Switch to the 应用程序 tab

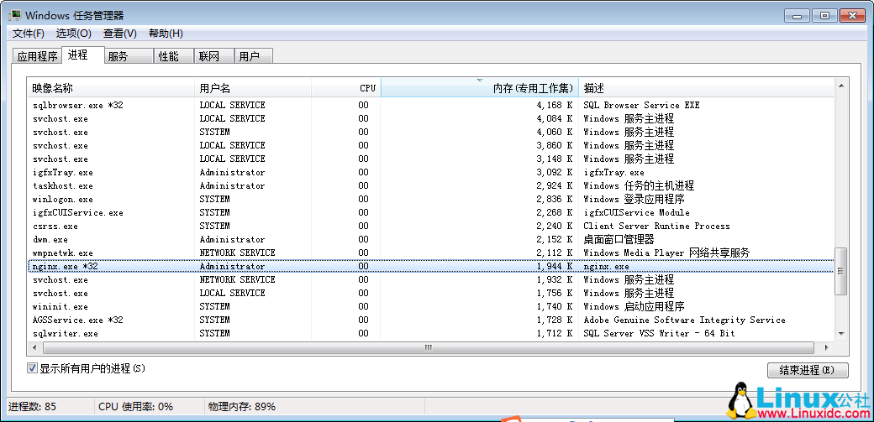click(x=37, y=56)
